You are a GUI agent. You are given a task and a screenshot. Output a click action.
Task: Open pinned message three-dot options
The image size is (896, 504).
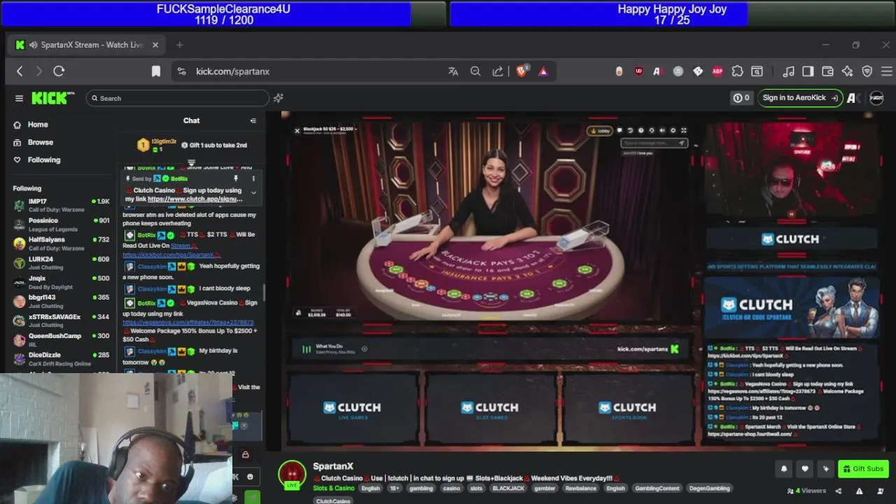[253, 178]
